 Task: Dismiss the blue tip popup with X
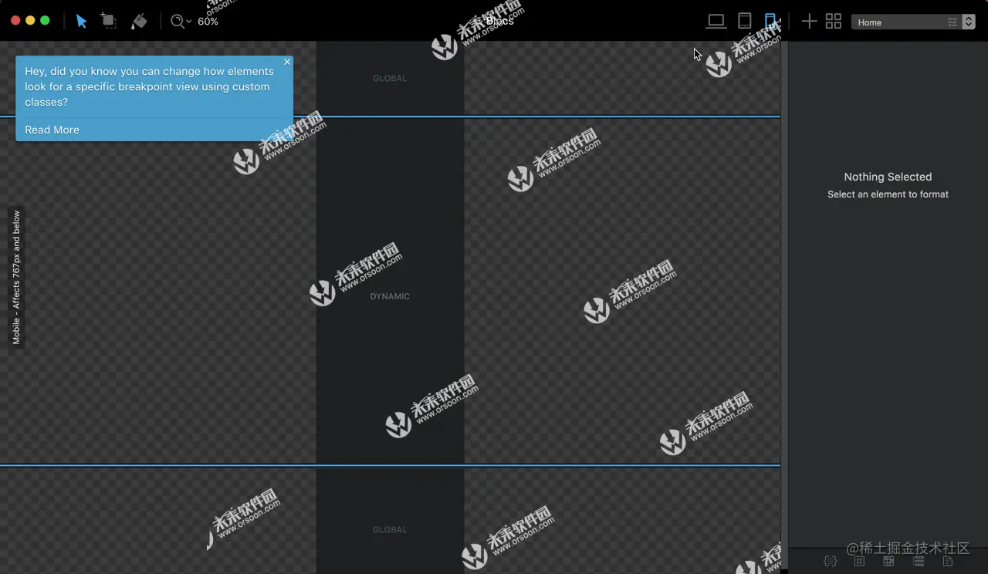point(287,62)
